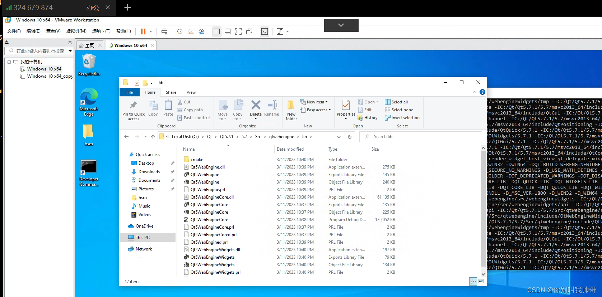The height and width of the screenshot is (297, 602).
Task: Click the VMware console view icon
Action: [x=265, y=31]
